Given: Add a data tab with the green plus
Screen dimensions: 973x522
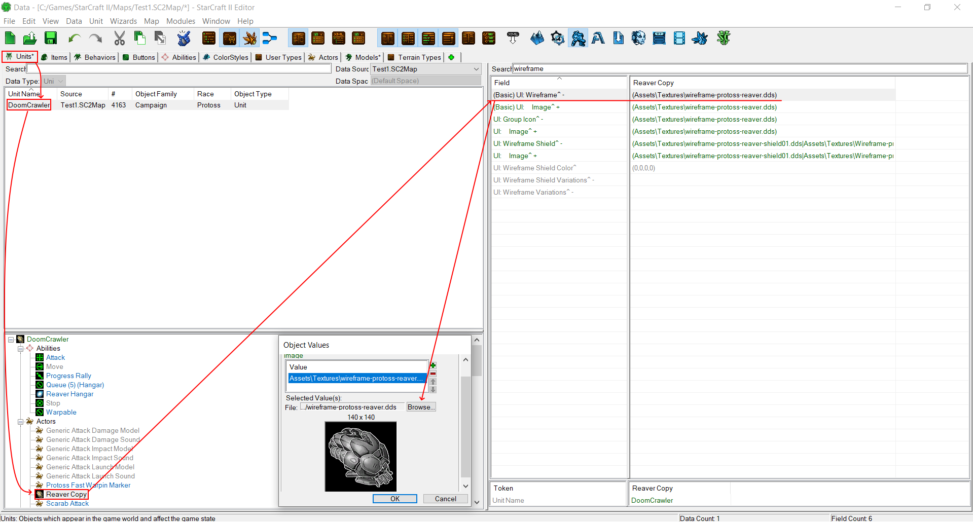Looking at the screenshot, I should [x=451, y=57].
